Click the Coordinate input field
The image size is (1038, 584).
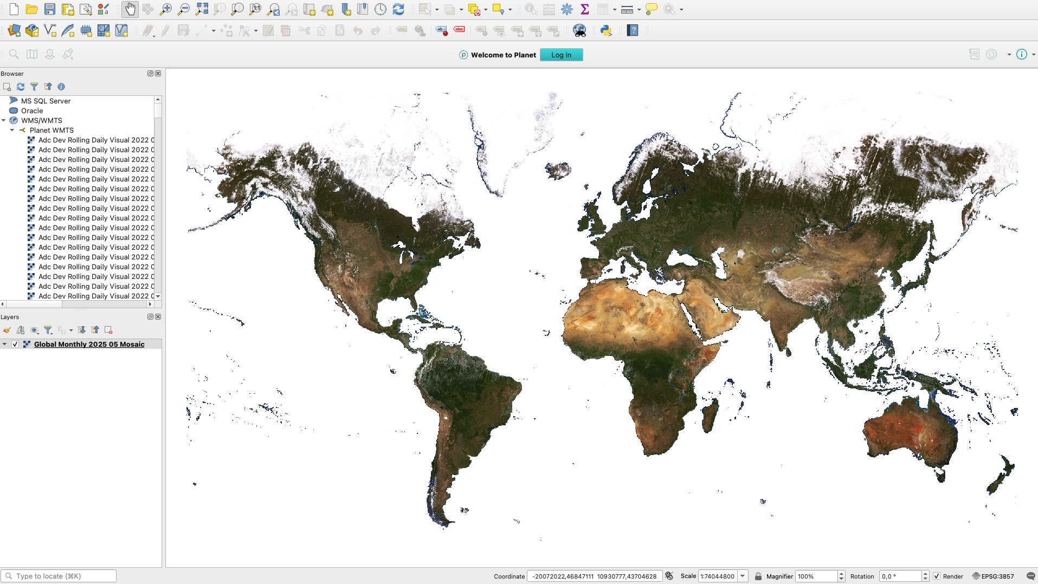(x=595, y=576)
